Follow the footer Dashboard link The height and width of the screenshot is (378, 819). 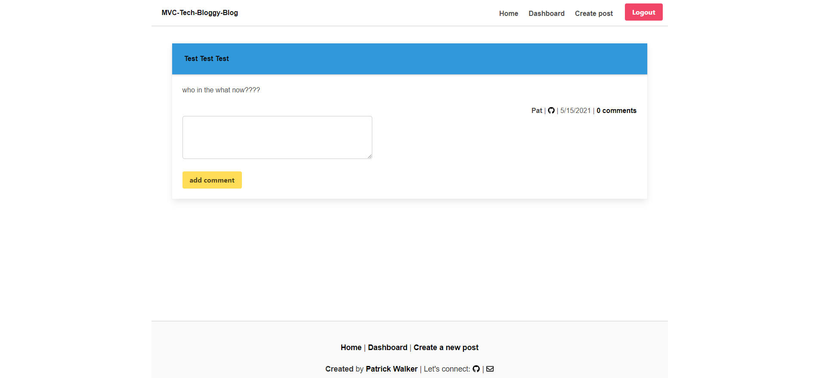pos(387,348)
